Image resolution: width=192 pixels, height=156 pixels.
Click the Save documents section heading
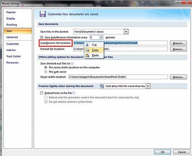coord(48,24)
